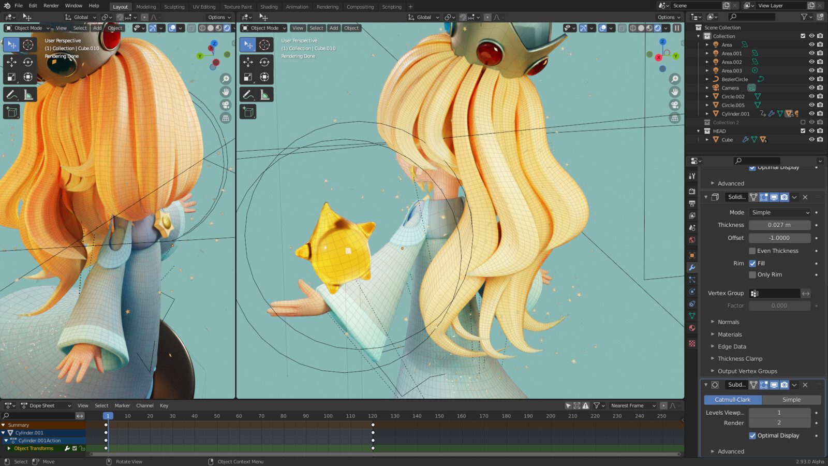
Task: Uncheck Rim Fill checkbox
Action: coord(752,264)
